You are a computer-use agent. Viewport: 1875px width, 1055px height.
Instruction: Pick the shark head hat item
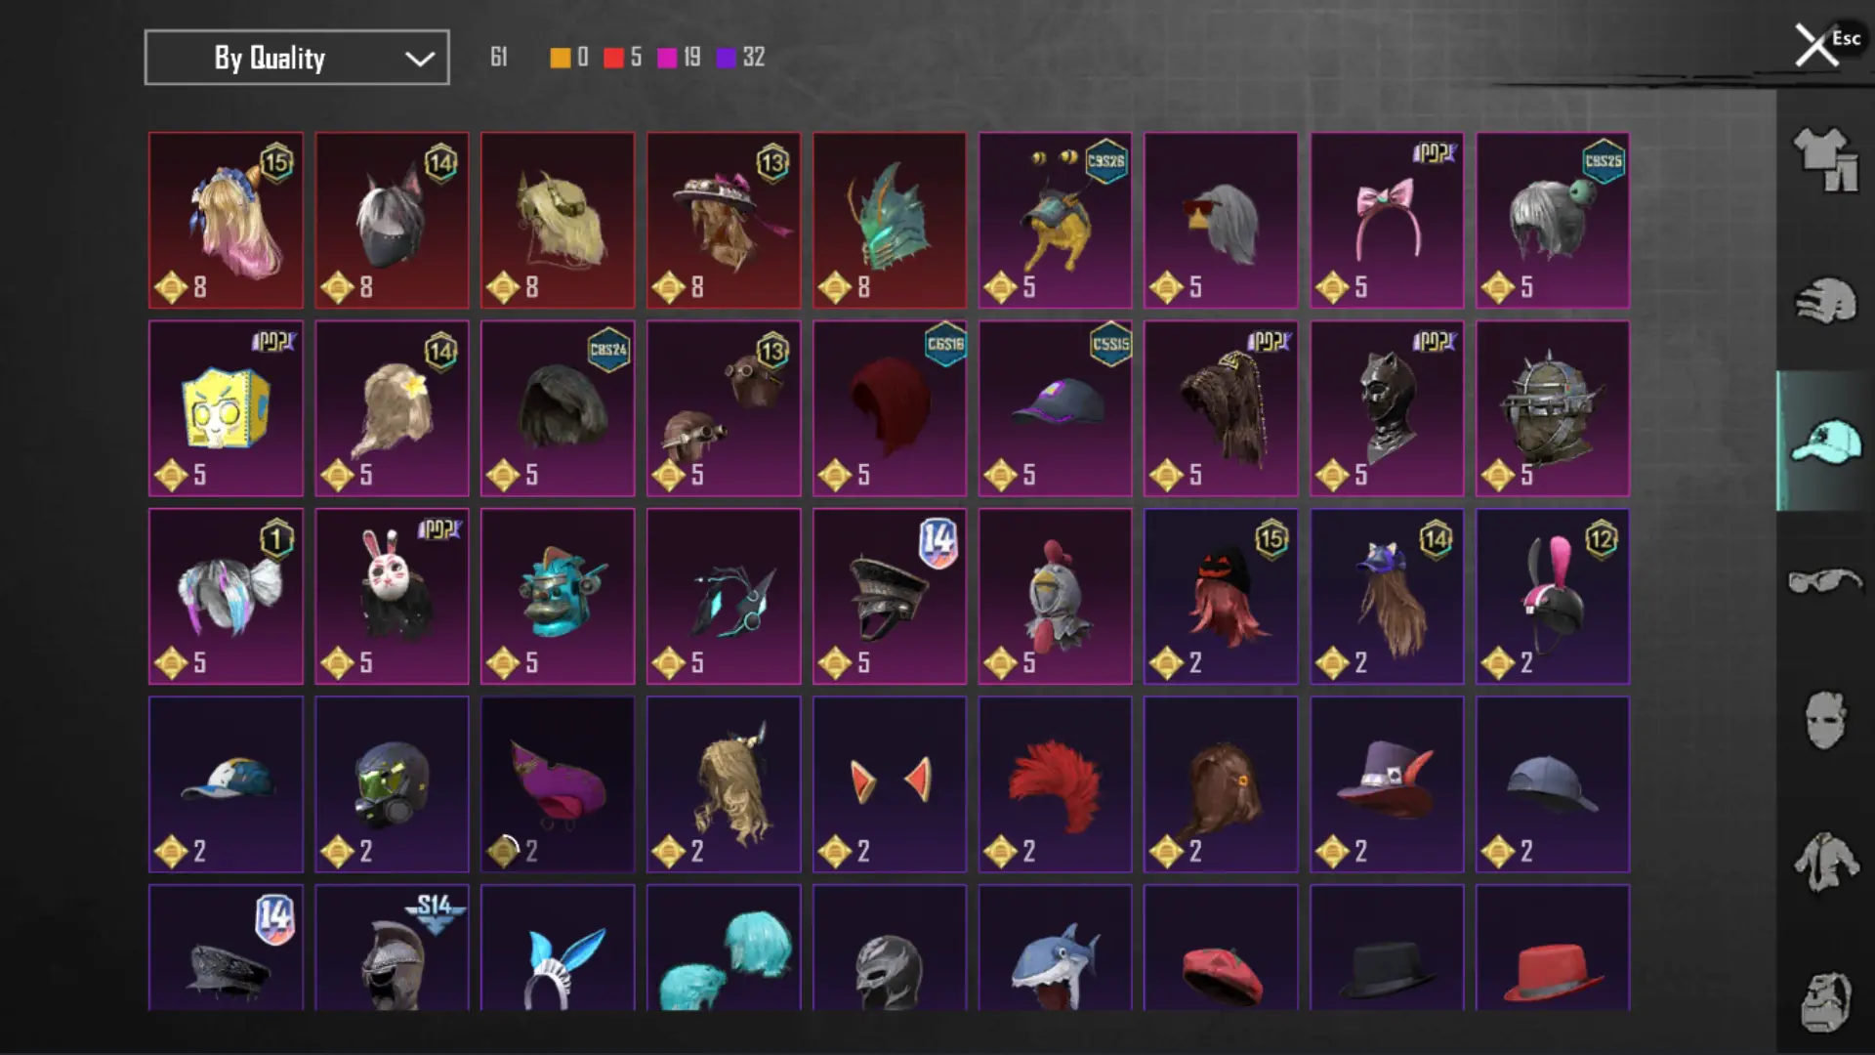coord(1056,948)
